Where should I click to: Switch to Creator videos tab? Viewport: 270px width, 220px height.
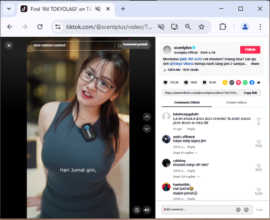coord(237,102)
